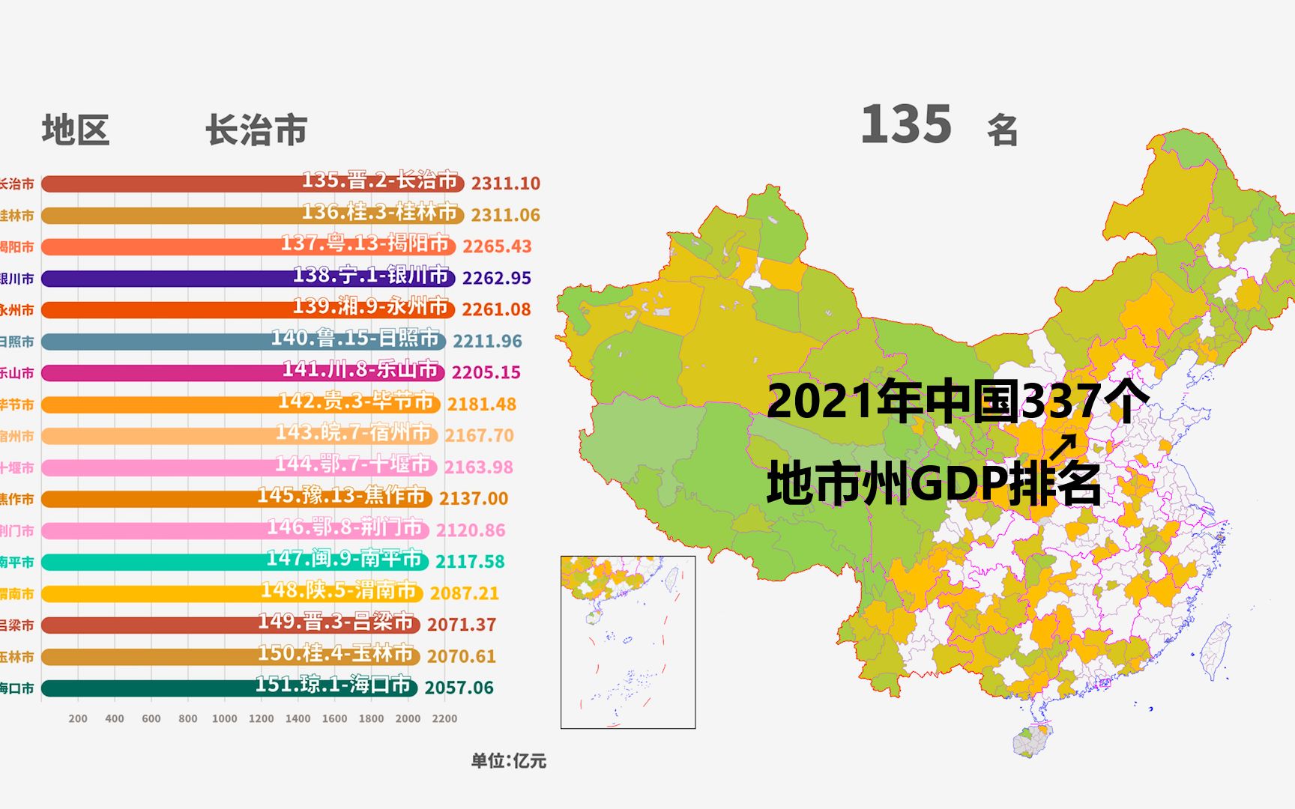Click the 145.豫.13-焦作市 bar
Screen dimensions: 1295x809
click(x=237, y=498)
